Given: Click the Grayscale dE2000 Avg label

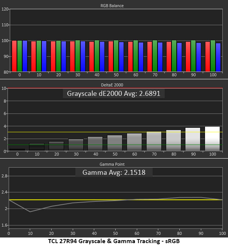Looking at the screenshot, I should click(113, 94).
